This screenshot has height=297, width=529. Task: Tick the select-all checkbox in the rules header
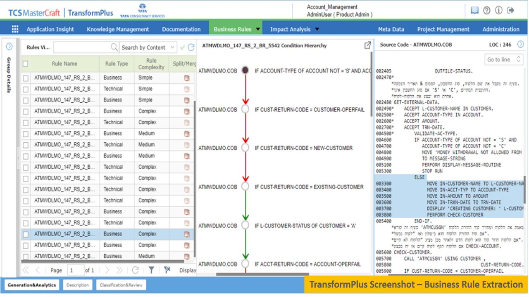[25, 64]
